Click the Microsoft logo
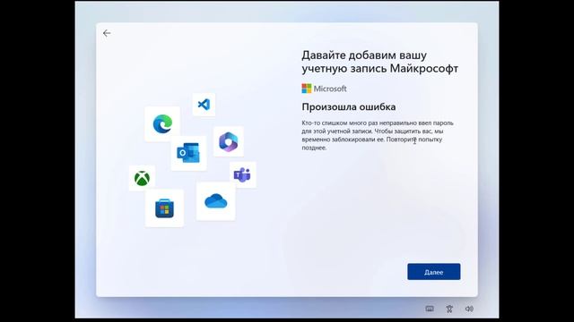The height and width of the screenshot is (322, 574). tap(324, 89)
